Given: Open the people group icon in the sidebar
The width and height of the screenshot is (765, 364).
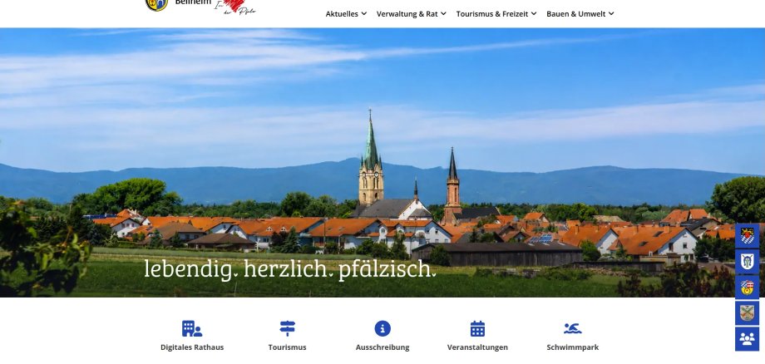Looking at the screenshot, I should [747, 339].
